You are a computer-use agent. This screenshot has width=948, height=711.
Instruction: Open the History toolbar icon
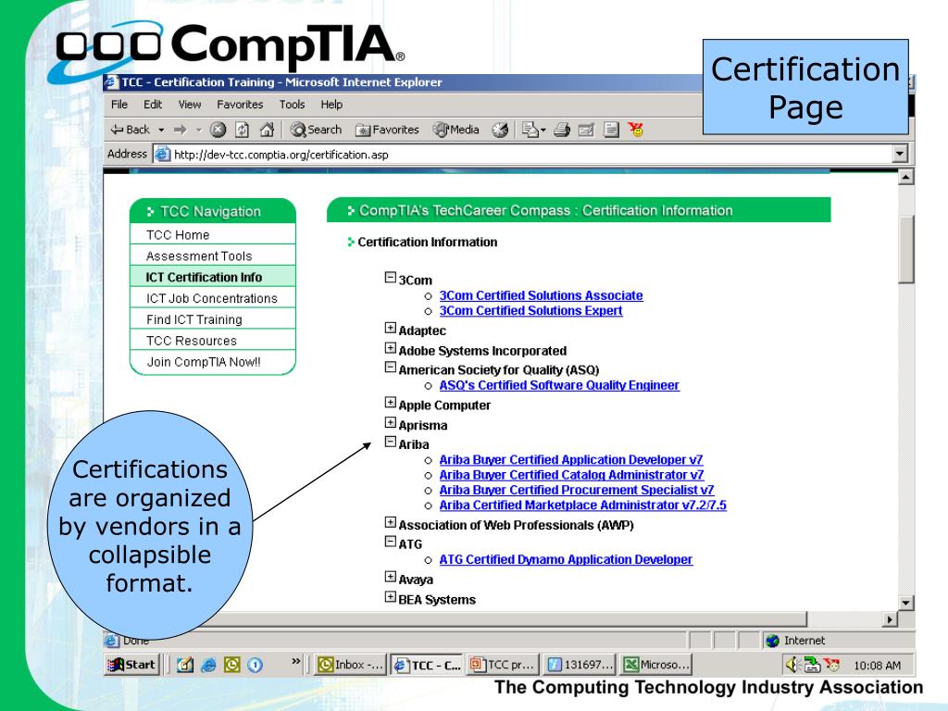[499, 130]
